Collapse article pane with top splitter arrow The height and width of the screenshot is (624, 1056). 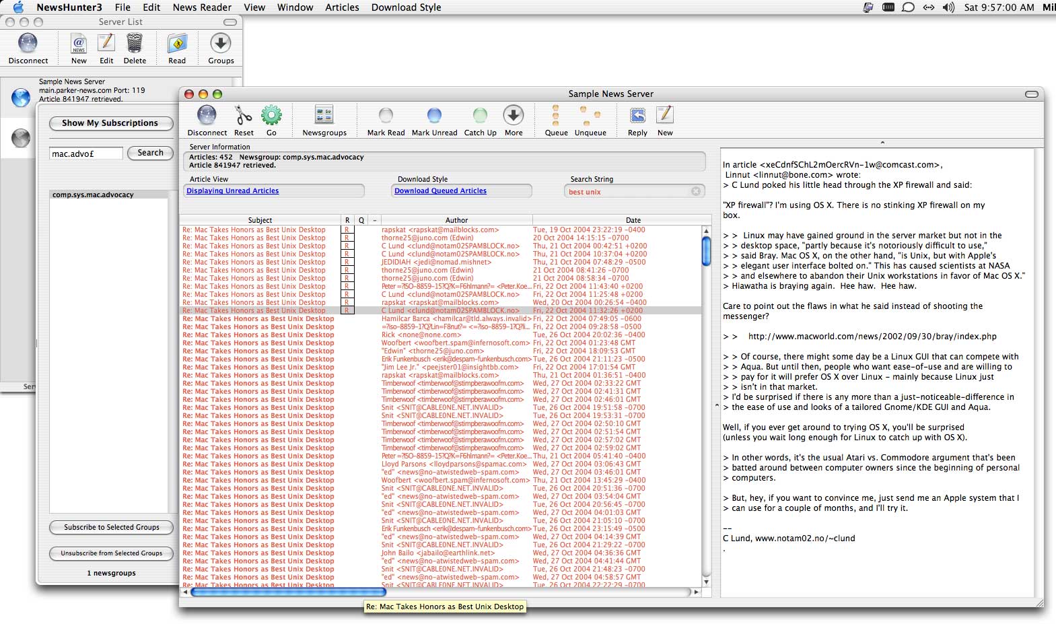pyautogui.click(x=882, y=143)
